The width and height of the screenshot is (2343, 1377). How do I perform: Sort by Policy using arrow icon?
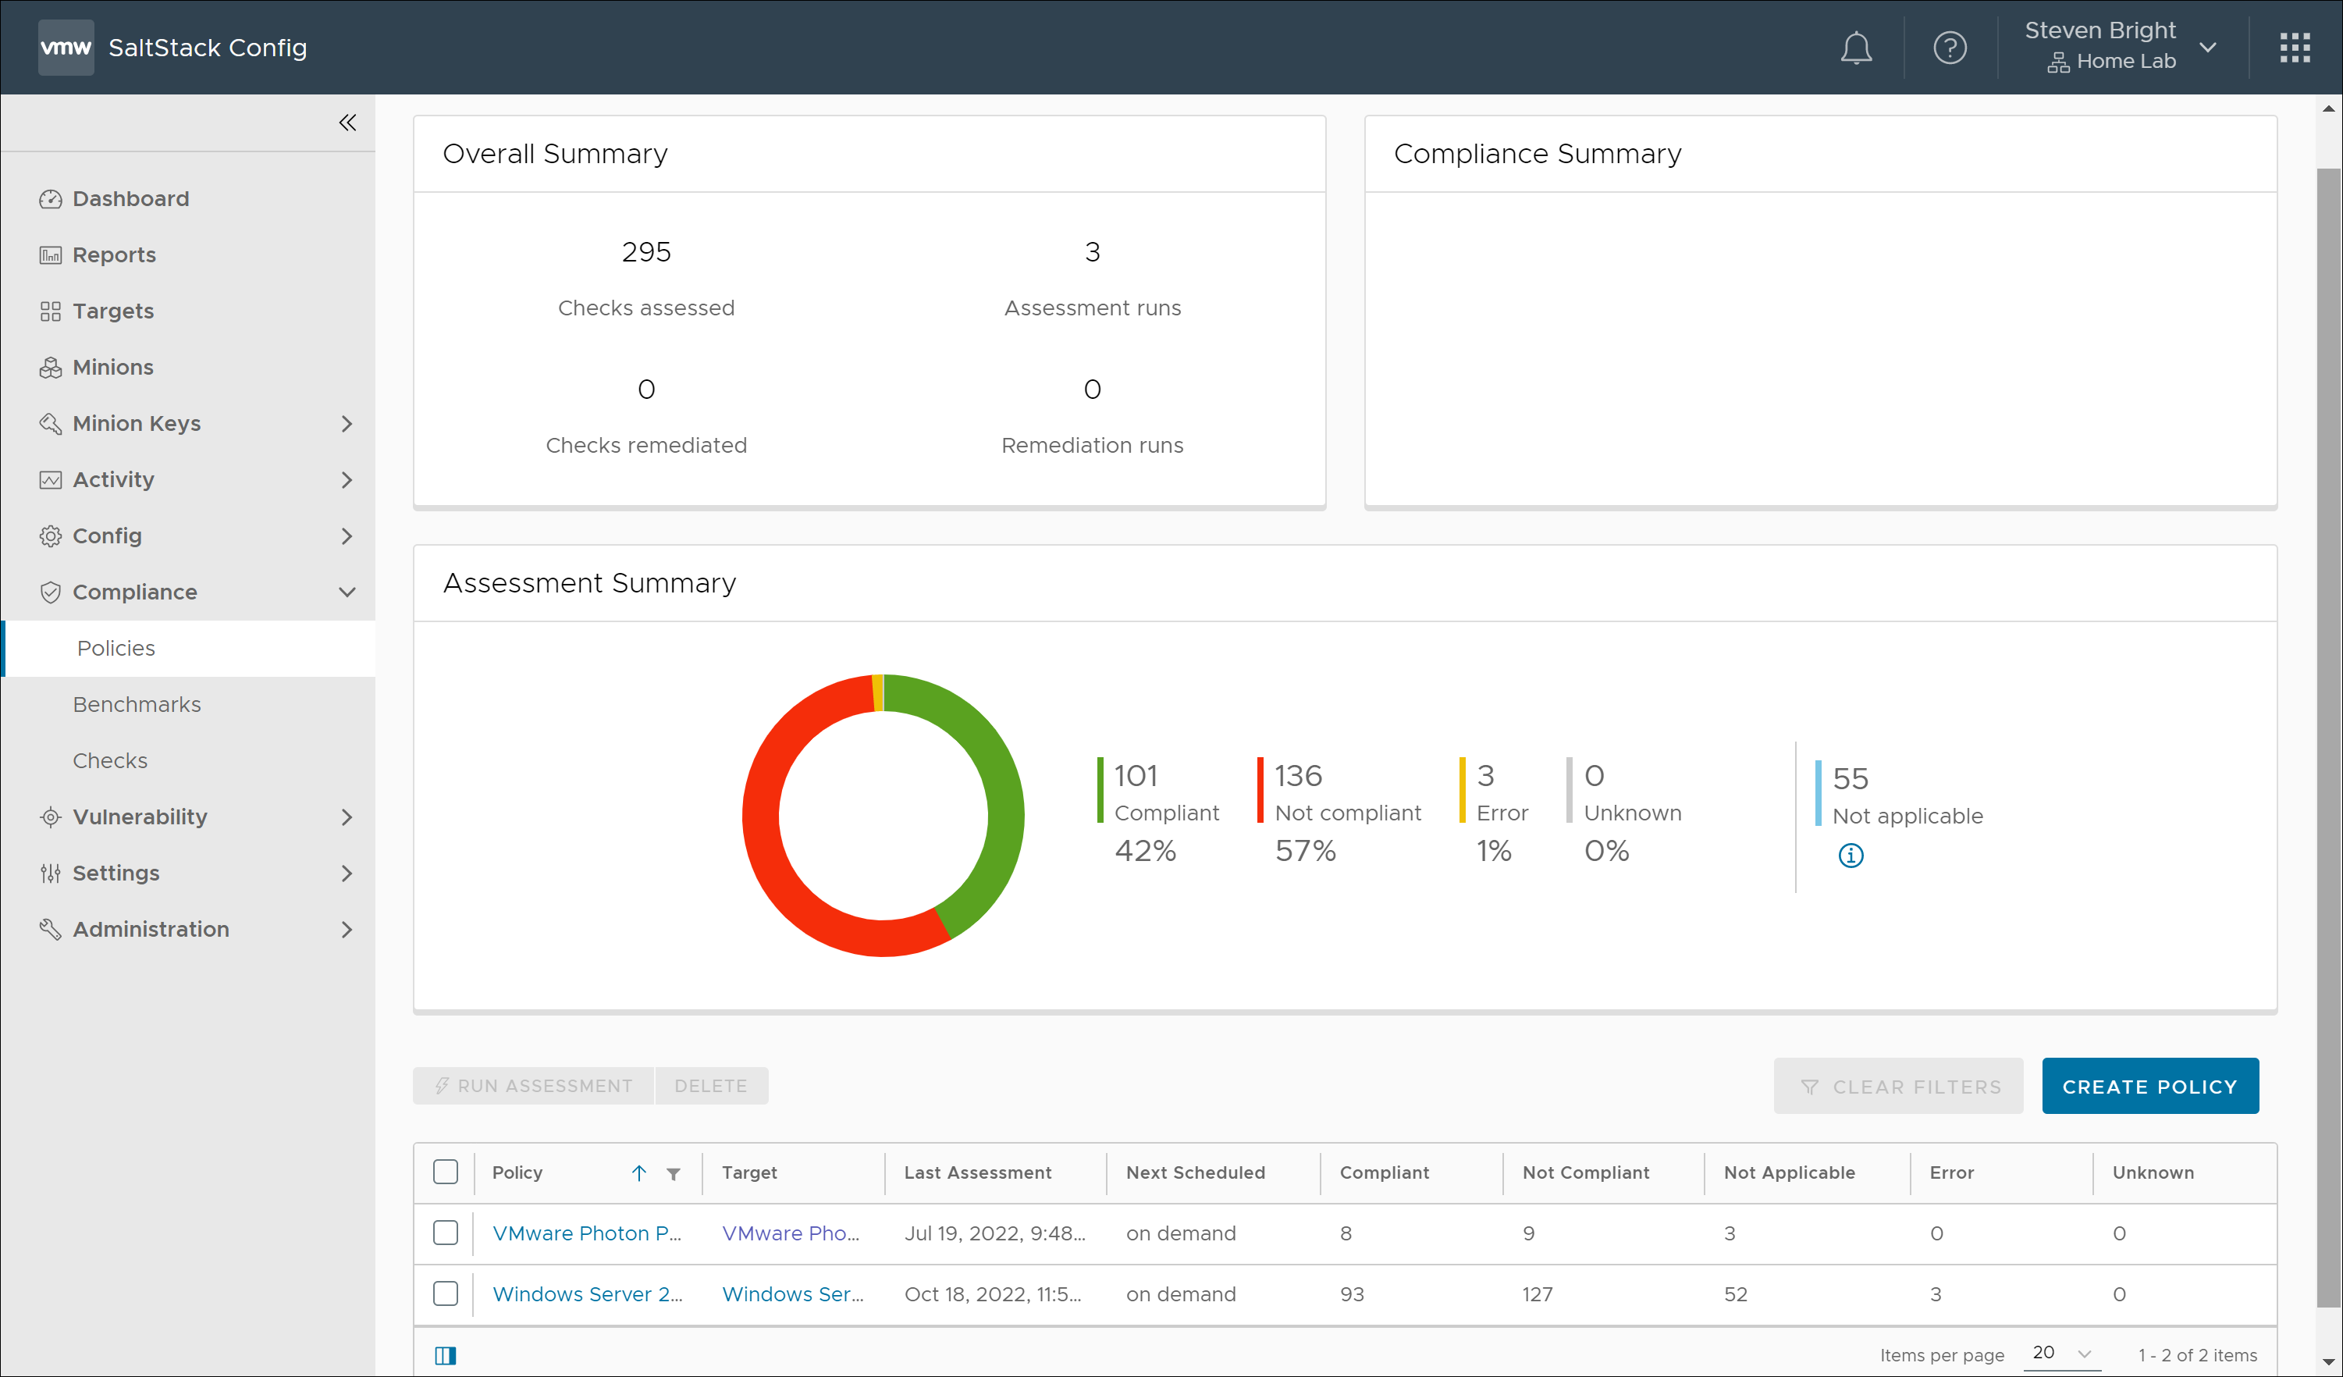[x=638, y=1173]
